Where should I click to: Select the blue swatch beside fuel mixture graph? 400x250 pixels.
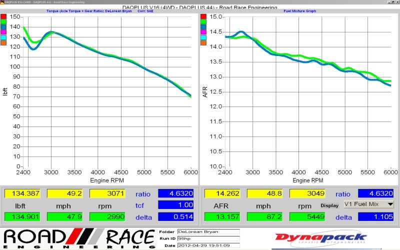click(203, 27)
